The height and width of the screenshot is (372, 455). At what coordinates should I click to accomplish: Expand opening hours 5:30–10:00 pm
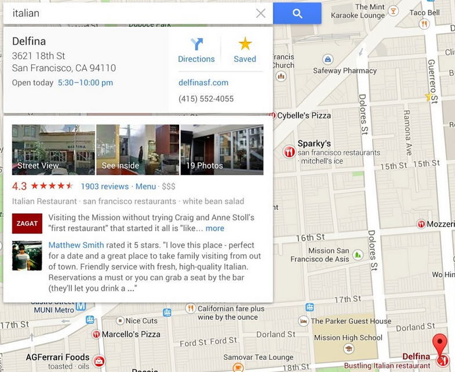[x=85, y=83]
